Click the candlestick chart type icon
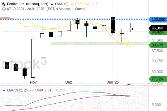 (x=3, y=4)
